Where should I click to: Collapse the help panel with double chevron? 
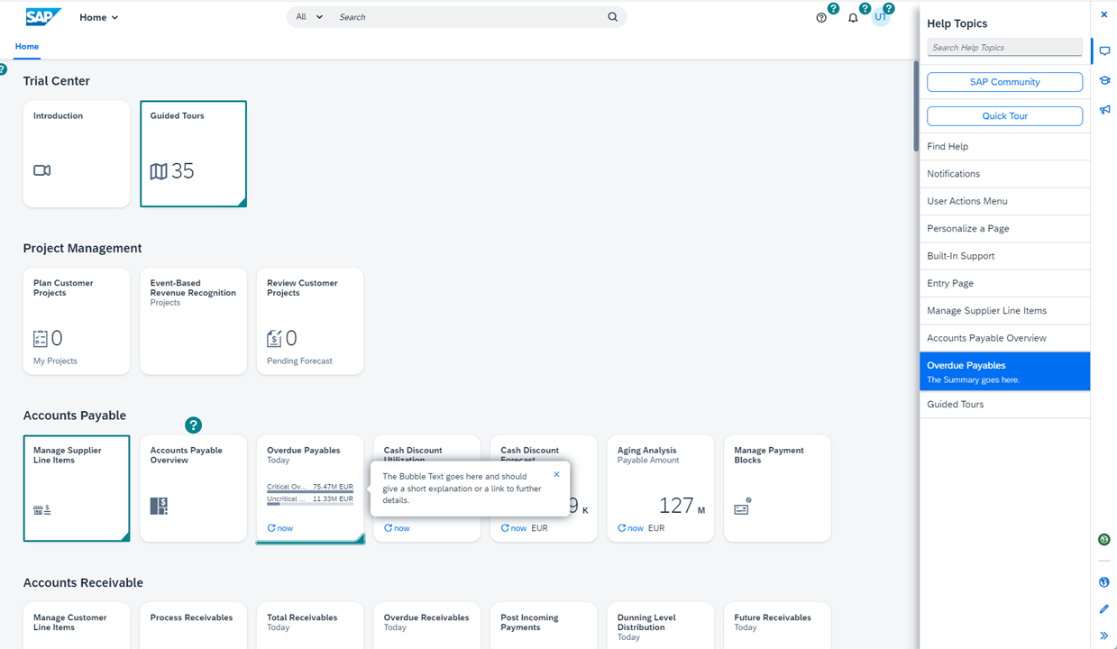[1104, 635]
